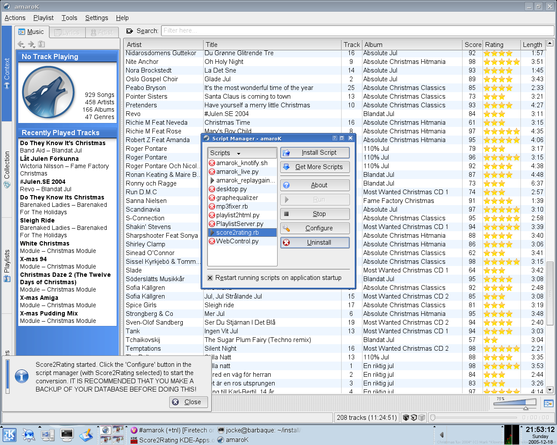Sort playlist by Score column header
Image resolution: width=557 pixels, height=445 pixels.
tap(473, 45)
